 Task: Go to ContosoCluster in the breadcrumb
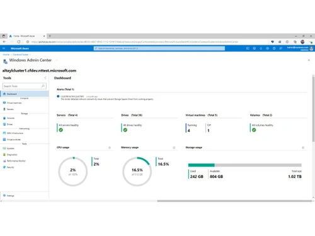(20, 55)
